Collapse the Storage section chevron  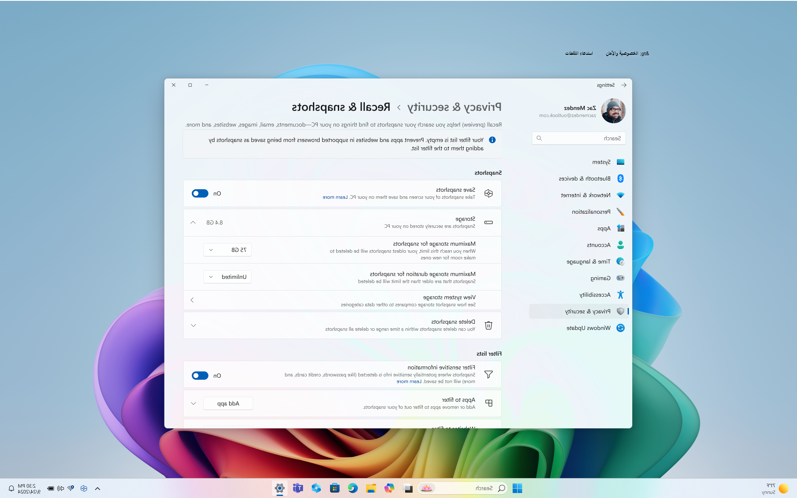pyautogui.click(x=193, y=222)
